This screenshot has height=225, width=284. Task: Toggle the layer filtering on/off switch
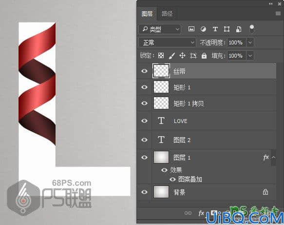(252, 29)
